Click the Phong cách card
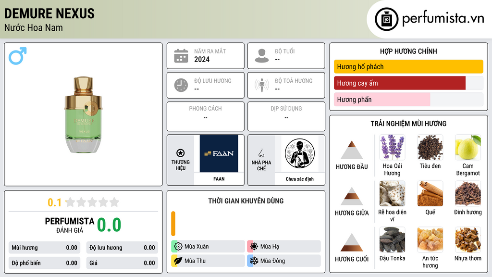 206,116
